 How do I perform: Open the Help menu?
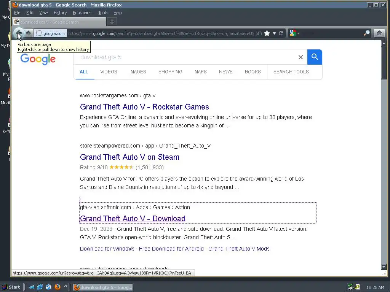117,13
